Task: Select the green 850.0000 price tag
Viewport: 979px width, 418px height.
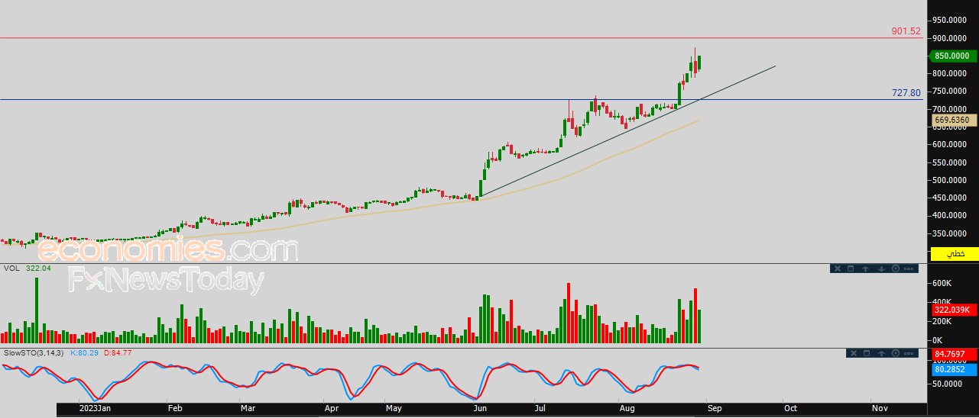Action: 952,56
